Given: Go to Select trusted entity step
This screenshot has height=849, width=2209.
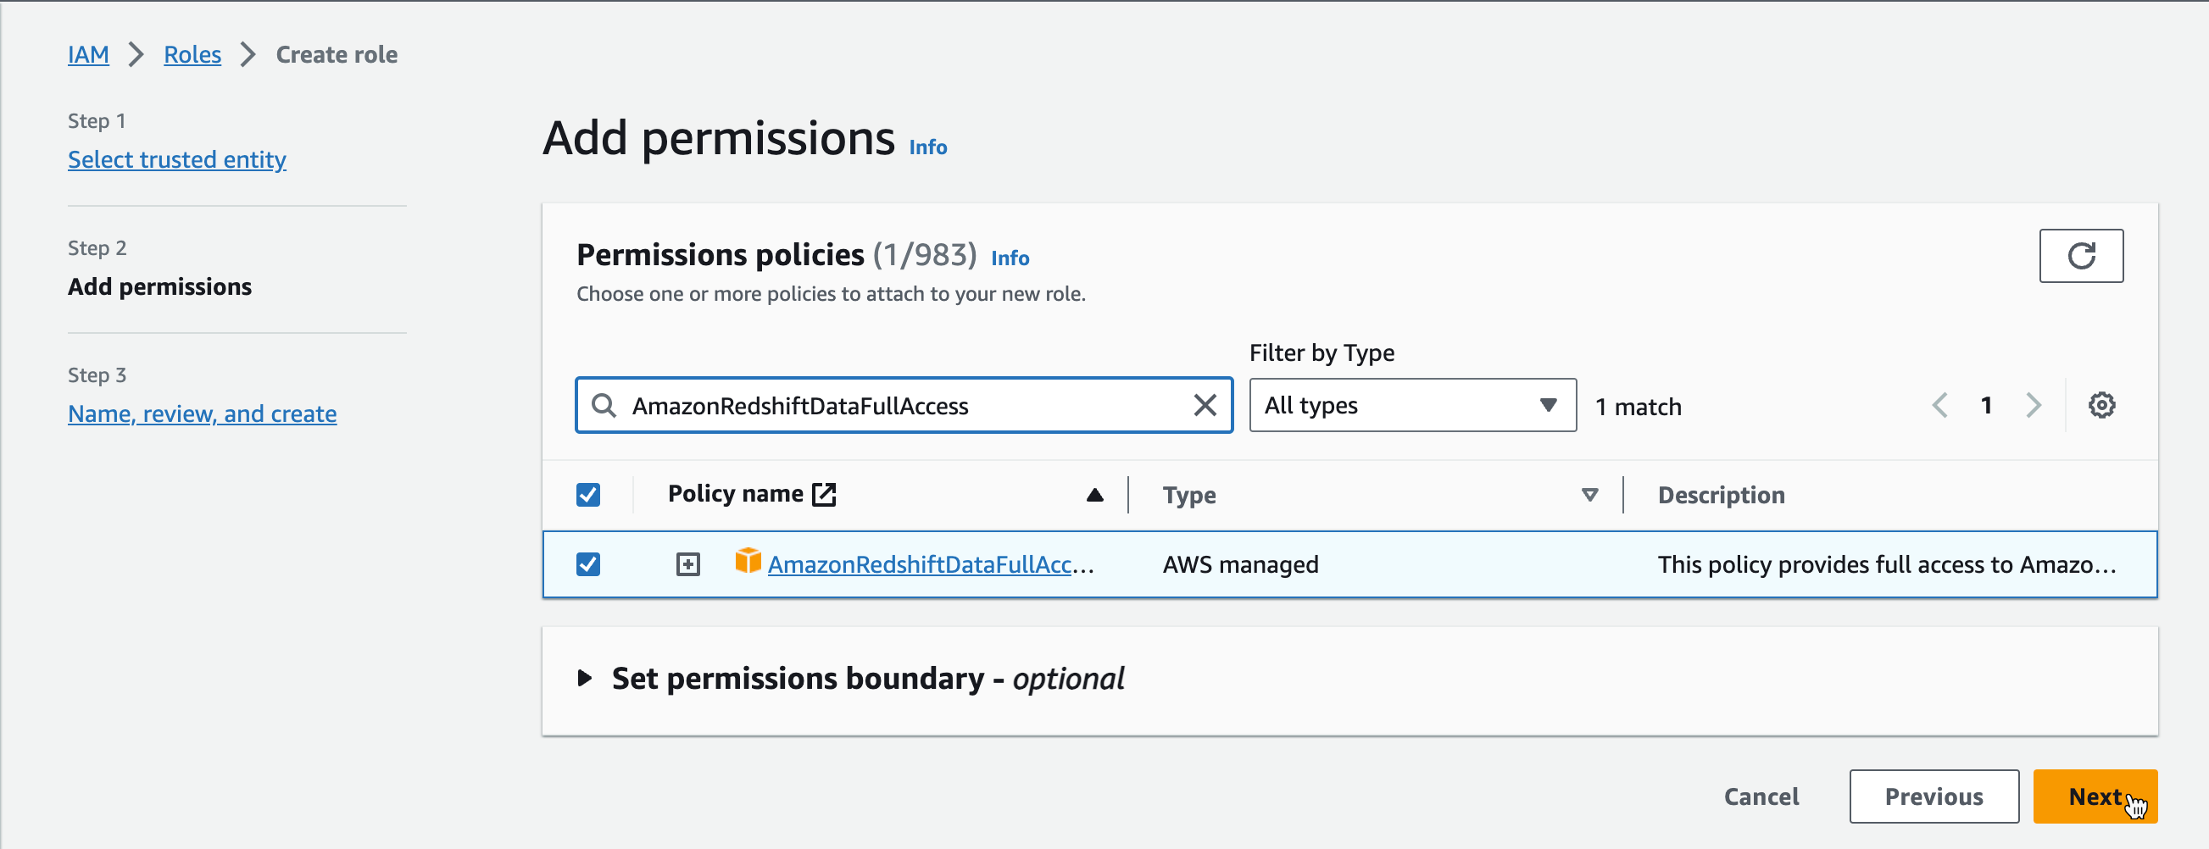Looking at the screenshot, I should (176, 159).
